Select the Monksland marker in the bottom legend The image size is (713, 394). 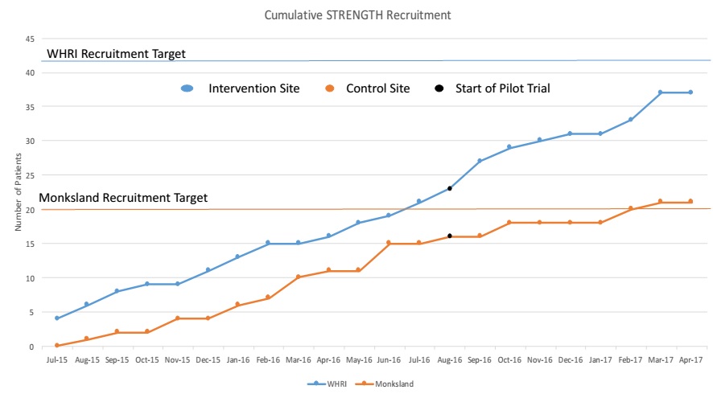tap(363, 384)
